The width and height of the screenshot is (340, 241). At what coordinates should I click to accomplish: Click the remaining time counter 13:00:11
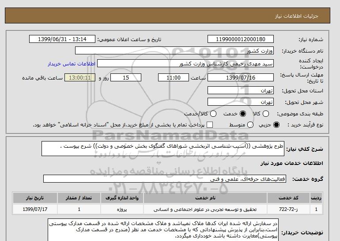[80, 77]
